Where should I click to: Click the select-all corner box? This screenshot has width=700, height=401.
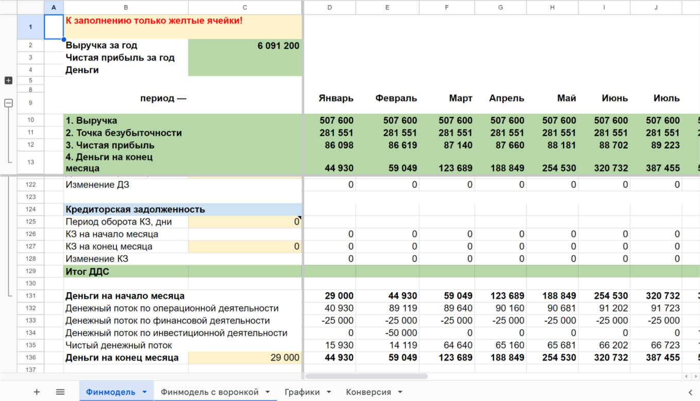tap(30, 7)
